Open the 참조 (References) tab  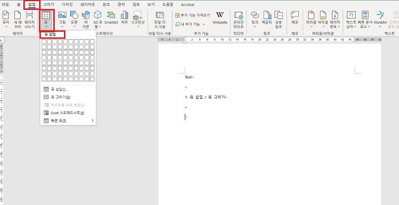(106, 5)
